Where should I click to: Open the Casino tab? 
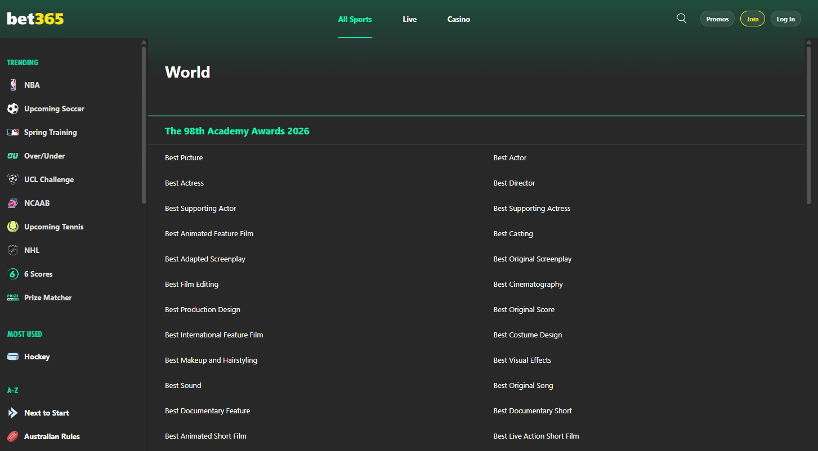(x=458, y=19)
